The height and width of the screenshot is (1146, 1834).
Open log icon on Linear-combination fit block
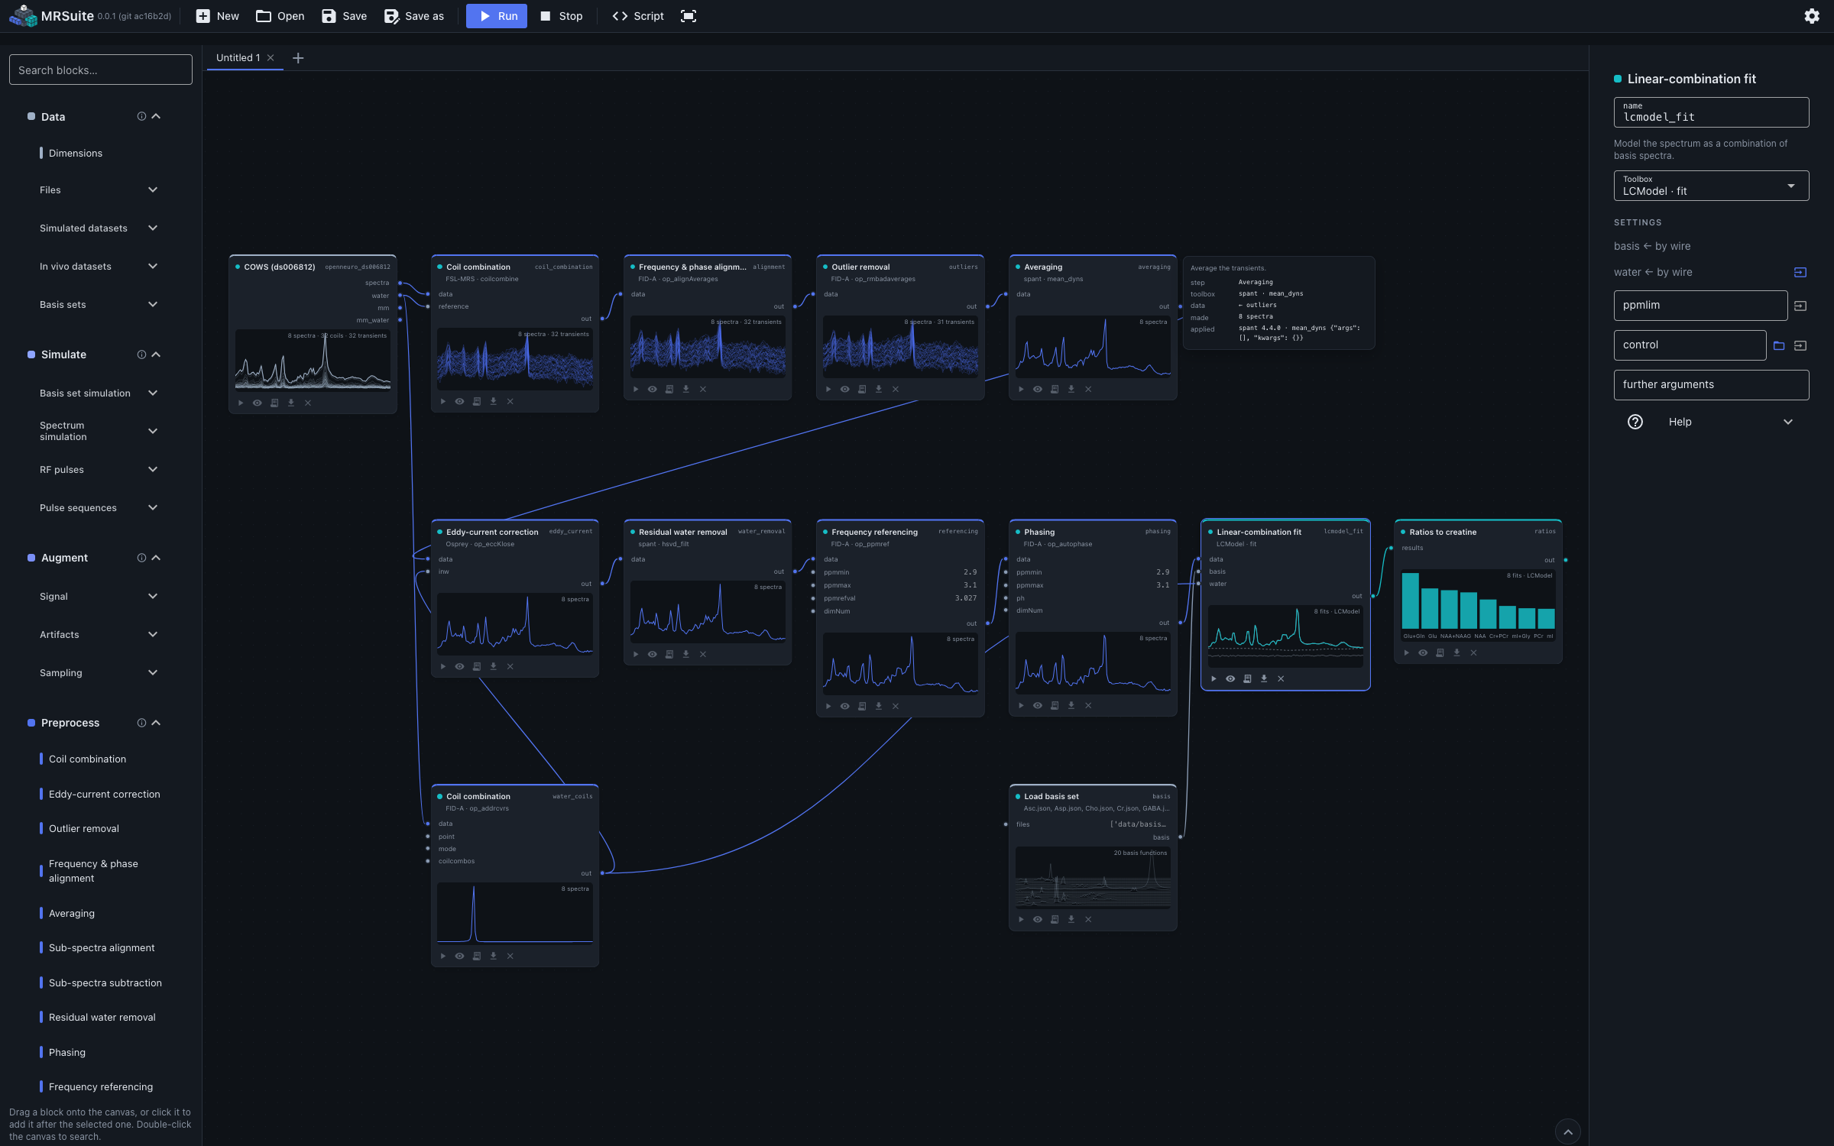(1247, 678)
